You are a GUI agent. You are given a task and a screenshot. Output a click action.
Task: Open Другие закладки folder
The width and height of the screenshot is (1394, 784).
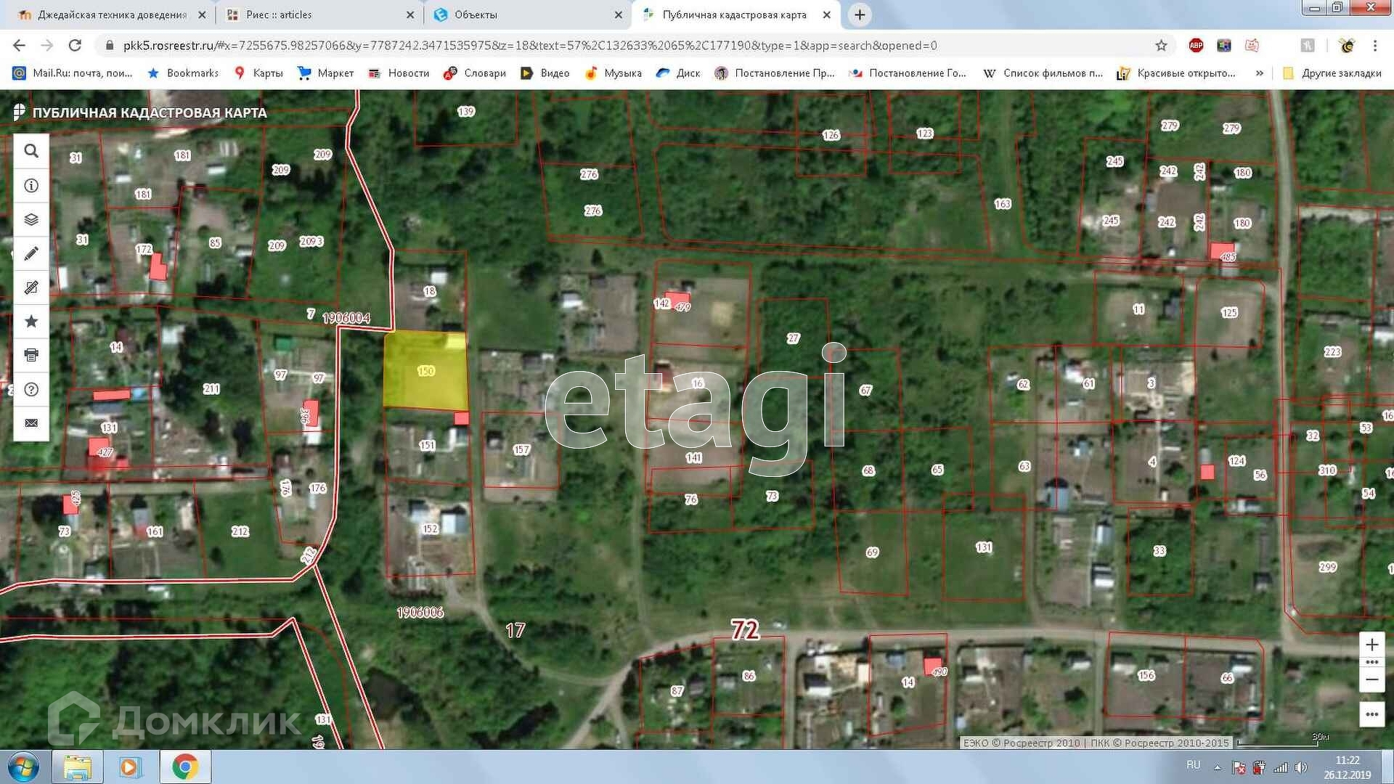pos(1333,73)
